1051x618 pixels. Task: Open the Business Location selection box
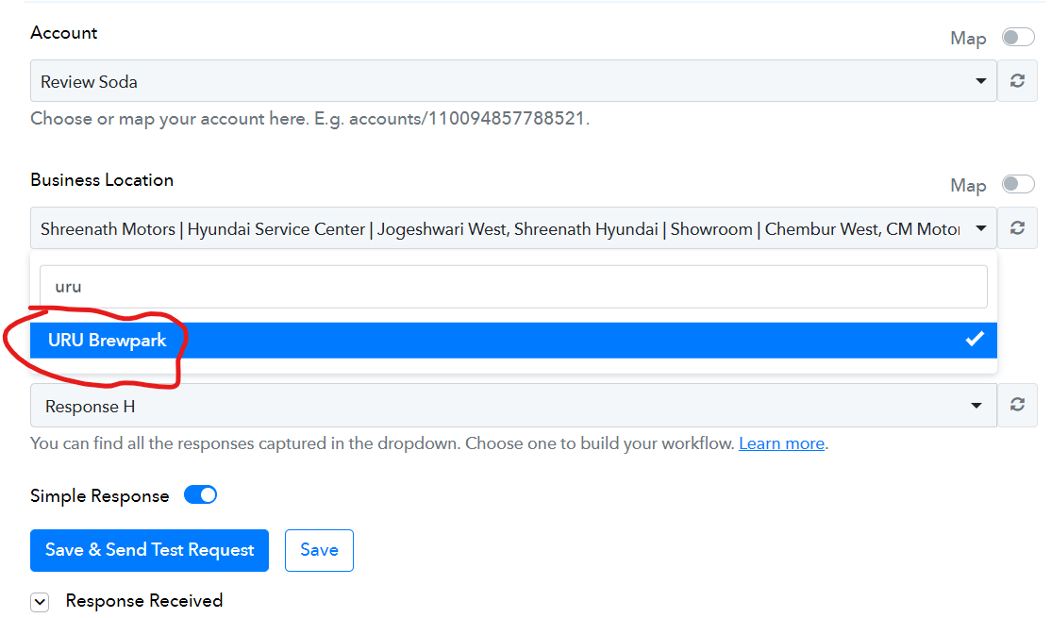(513, 228)
